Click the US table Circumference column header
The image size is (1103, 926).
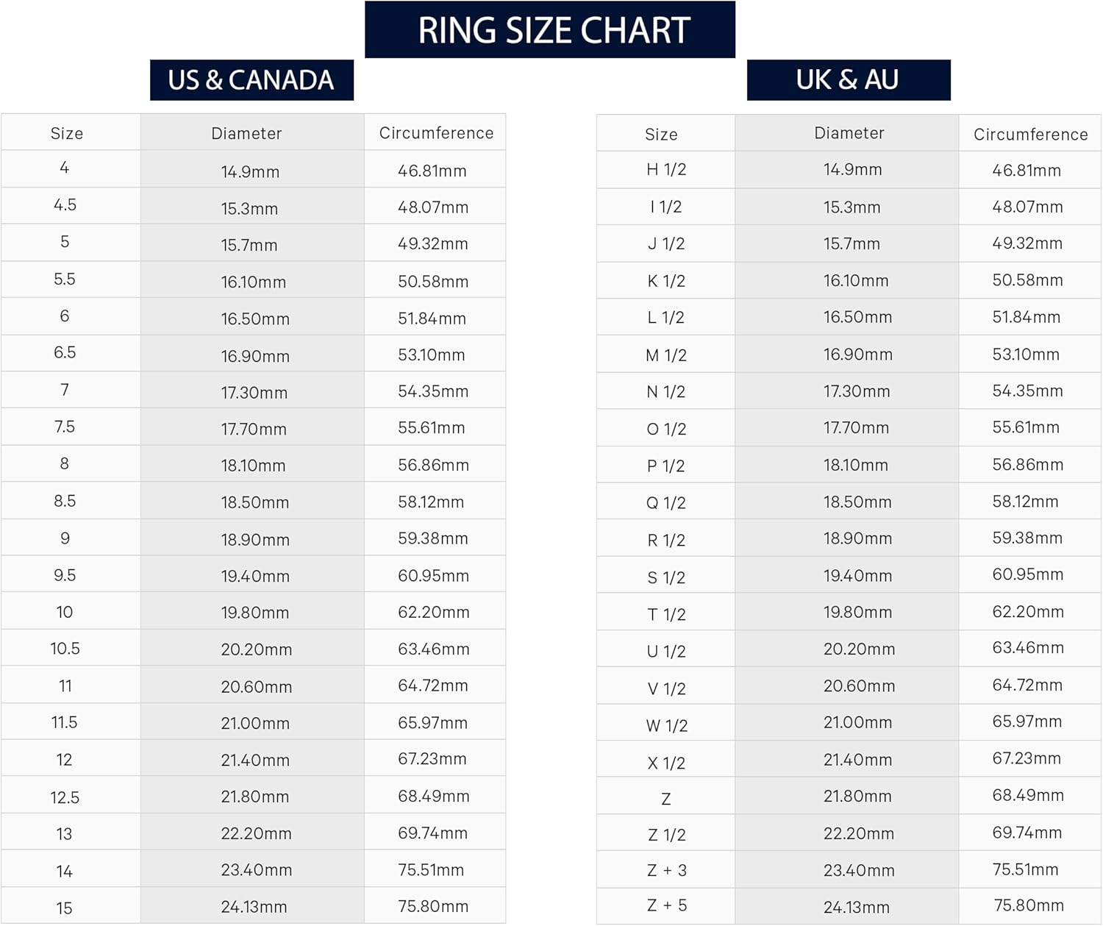coord(436,133)
